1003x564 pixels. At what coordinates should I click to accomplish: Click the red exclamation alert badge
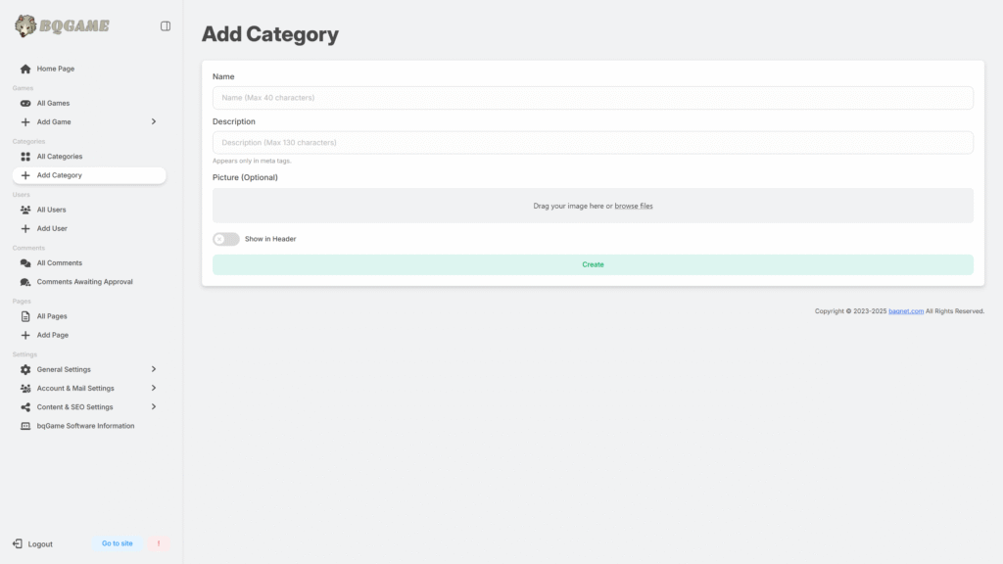(x=159, y=543)
